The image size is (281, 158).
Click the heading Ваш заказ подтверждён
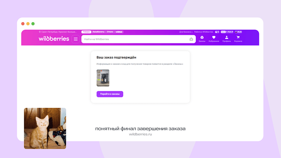116,57
